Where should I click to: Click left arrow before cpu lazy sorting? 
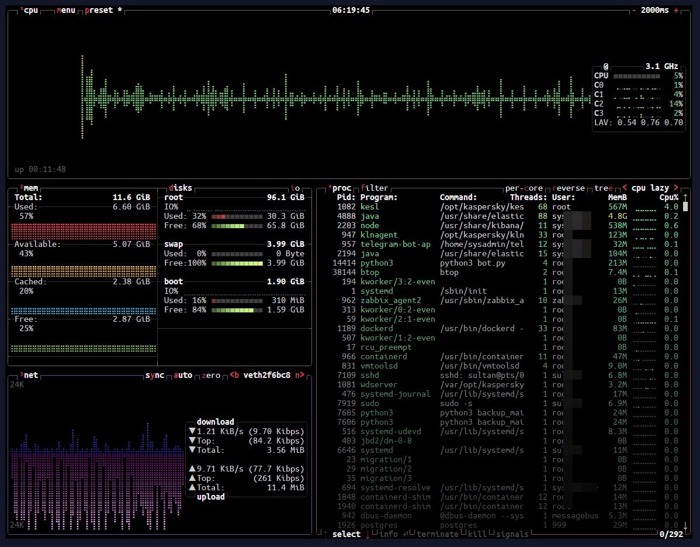coord(625,188)
